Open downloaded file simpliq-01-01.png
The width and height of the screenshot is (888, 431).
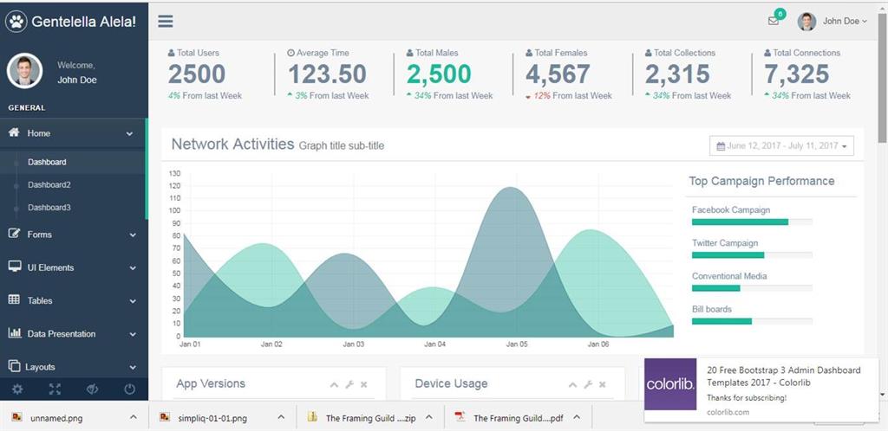tap(212, 419)
